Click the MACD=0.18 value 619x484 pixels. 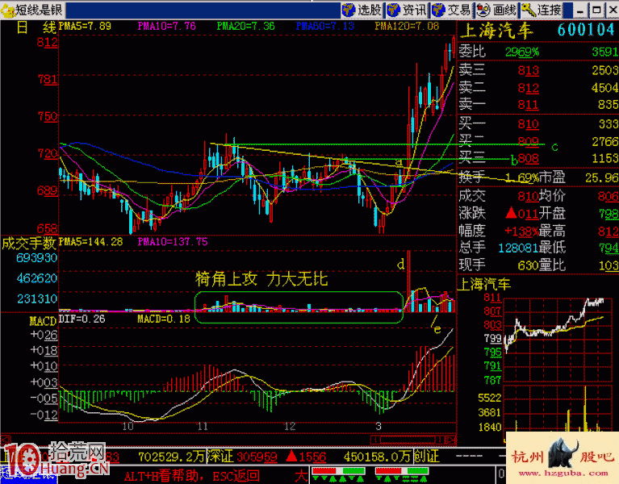coord(164,319)
